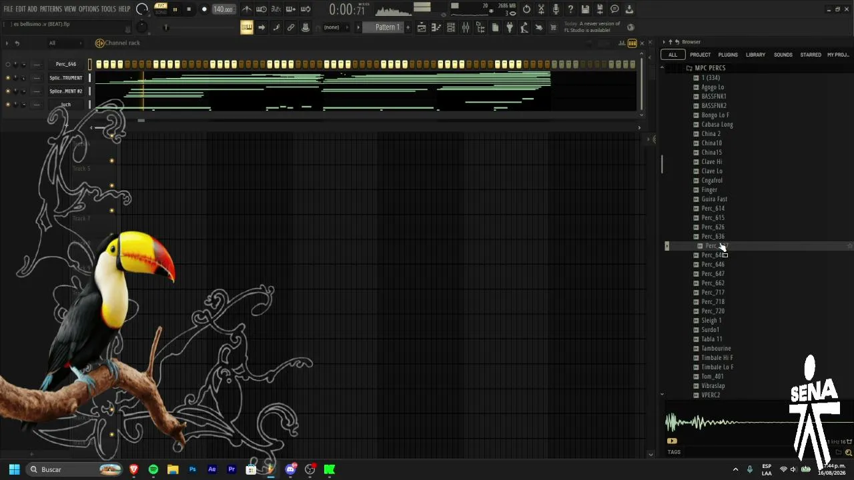Viewport: 854px width, 480px height.
Task: Open the Channel rack options arrow
Action: (7, 43)
